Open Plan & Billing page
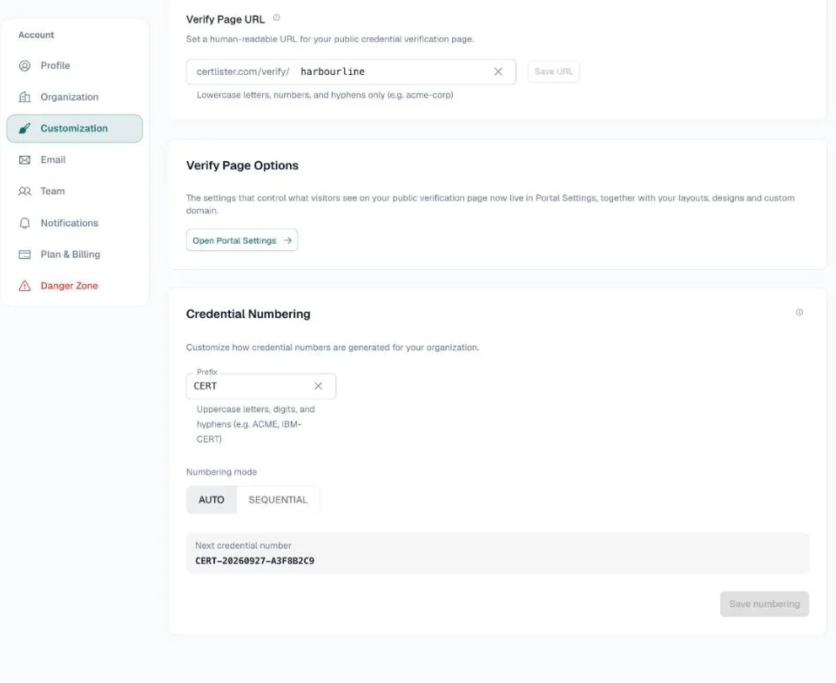 75,254
